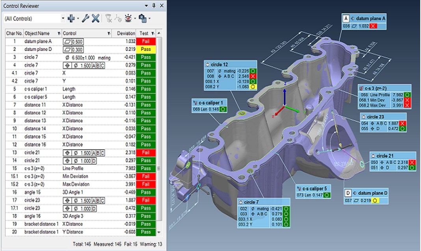The height and width of the screenshot is (251, 421).
Task: Click the camera snapshot report icon
Action: point(142,18)
